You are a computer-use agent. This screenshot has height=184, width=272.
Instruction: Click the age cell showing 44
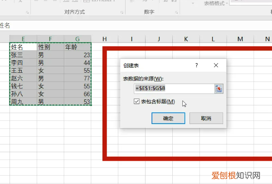click(78, 62)
